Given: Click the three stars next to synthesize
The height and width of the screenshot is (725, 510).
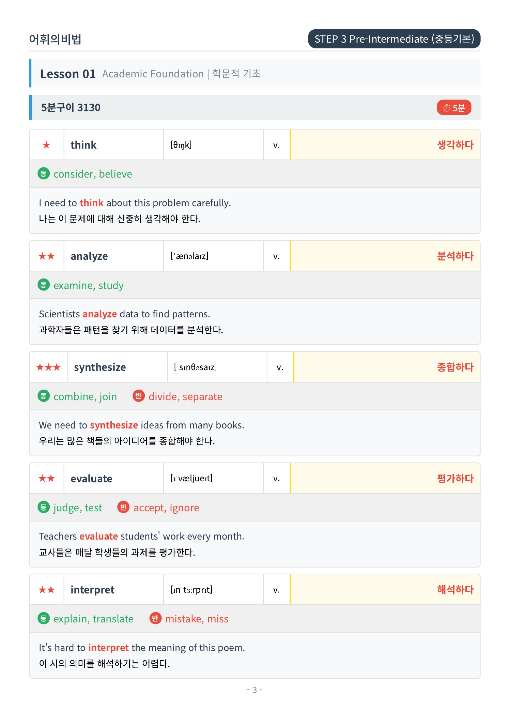Looking at the screenshot, I should tap(48, 367).
